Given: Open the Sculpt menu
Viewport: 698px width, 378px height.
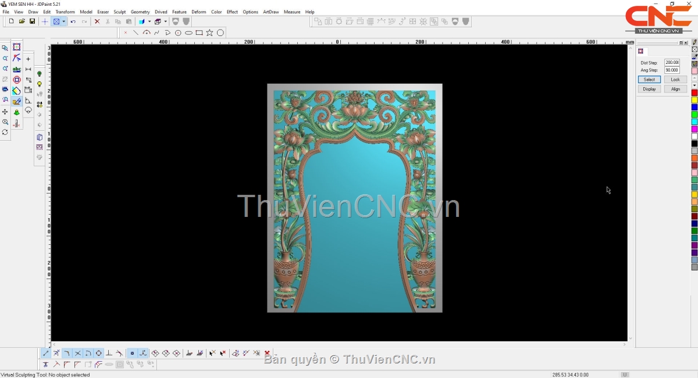Looking at the screenshot, I should [x=120, y=12].
